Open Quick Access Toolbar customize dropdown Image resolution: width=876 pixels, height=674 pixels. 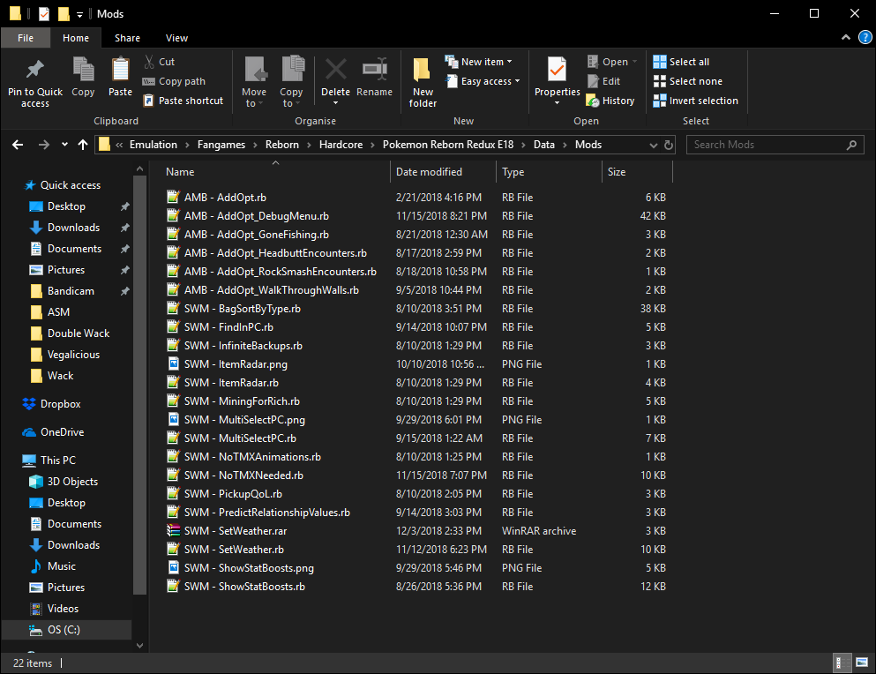[x=79, y=14]
